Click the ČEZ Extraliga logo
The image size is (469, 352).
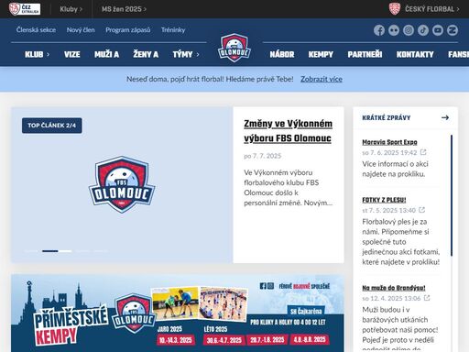(x=25, y=9)
